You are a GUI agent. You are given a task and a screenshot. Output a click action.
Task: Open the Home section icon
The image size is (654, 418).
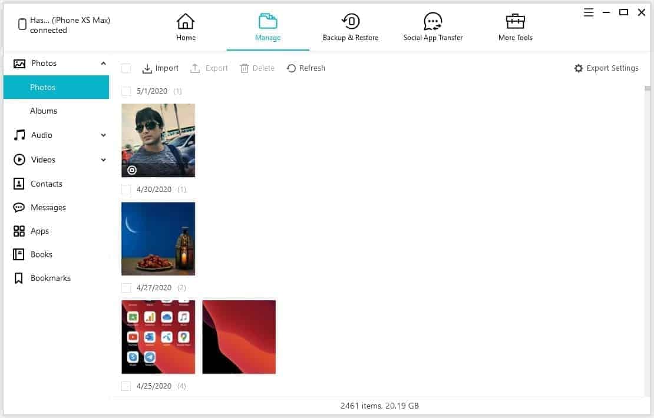(186, 22)
